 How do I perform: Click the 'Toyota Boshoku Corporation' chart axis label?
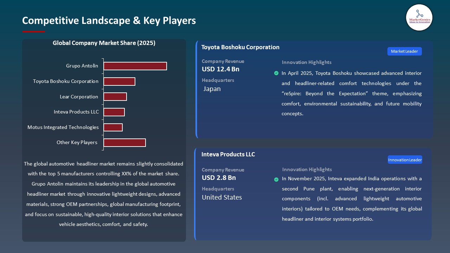point(66,81)
